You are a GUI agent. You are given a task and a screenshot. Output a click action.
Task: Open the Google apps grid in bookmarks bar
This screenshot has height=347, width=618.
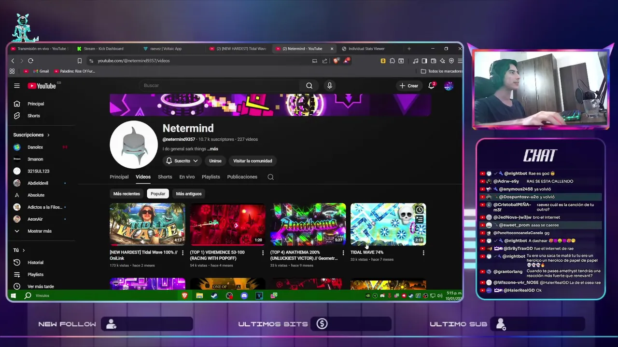[x=12, y=71]
